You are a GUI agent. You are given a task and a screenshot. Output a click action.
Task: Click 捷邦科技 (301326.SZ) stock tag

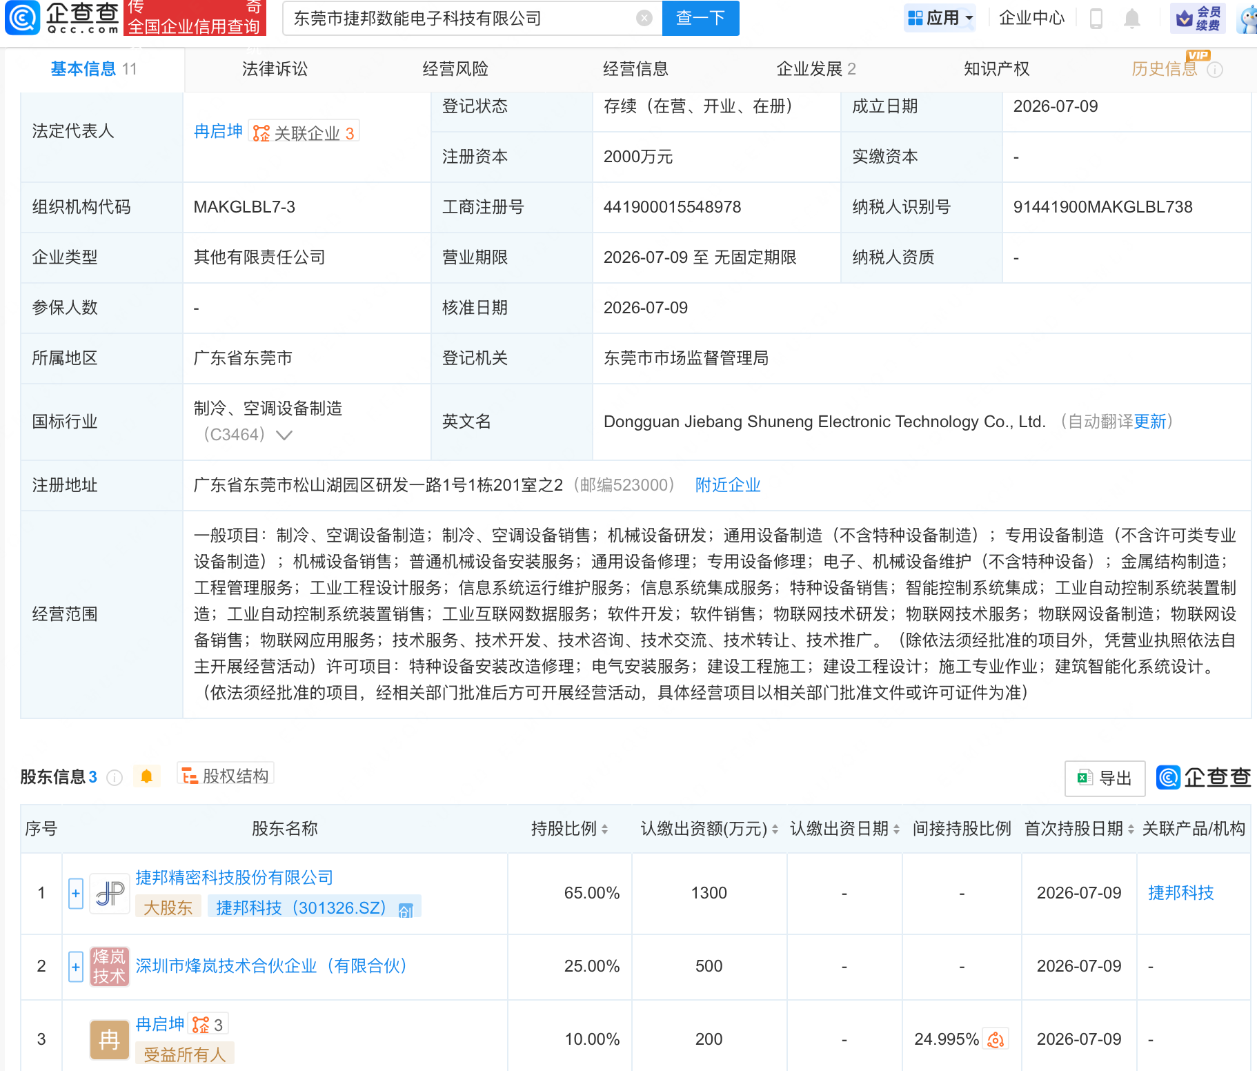315,907
